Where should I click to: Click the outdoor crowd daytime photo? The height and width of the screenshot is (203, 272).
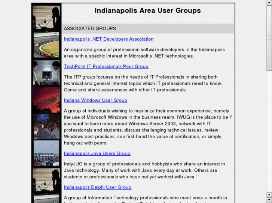coord(46,153)
